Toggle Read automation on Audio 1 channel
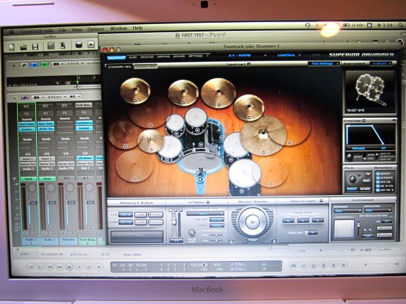Screen dimensions: 406x304 pos(28,179)
